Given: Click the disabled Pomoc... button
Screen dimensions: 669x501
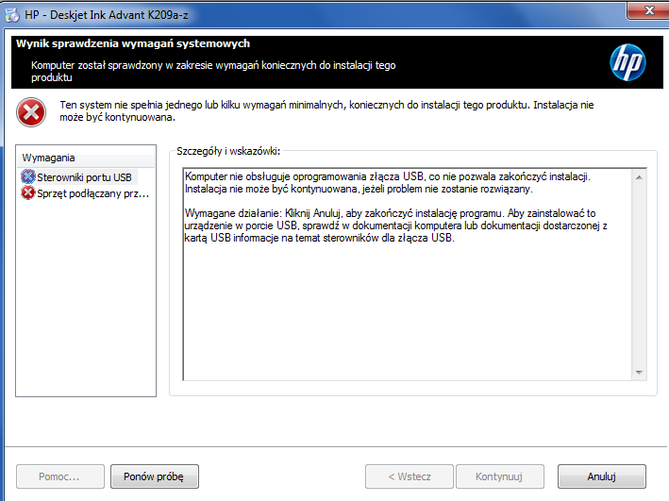Looking at the screenshot, I should pos(60,476).
